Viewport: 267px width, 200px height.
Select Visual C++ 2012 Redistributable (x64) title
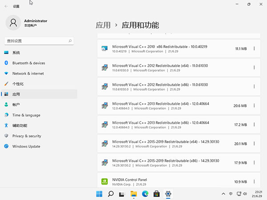click(x=160, y=66)
